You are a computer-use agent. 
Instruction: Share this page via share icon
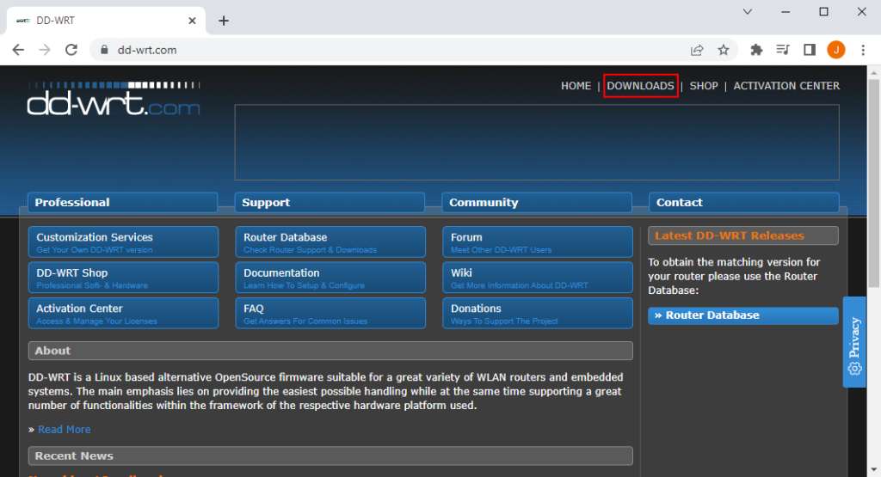click(x=697, y=50)
